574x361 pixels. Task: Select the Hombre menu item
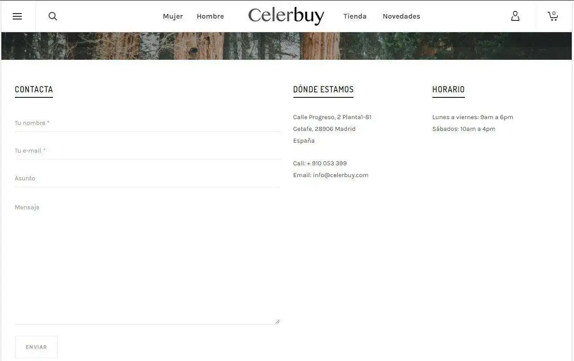pos(210,16)
